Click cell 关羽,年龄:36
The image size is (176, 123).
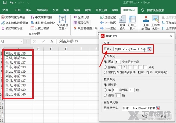(x=19, y=58)
